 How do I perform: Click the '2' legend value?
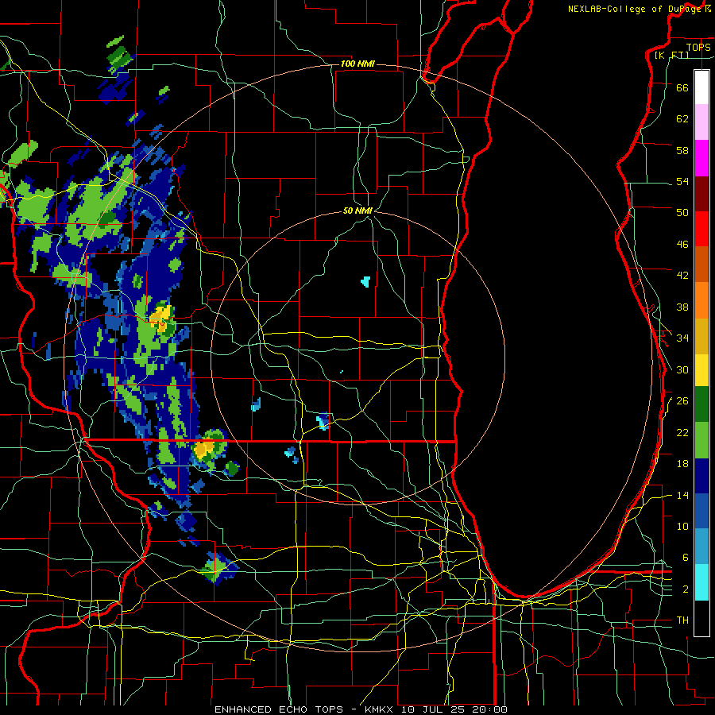tap(686, 589)
